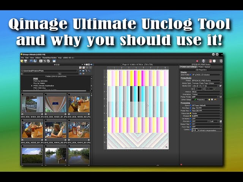Select the 'PICS for NATHAN' folder
243x182 pixels.
click(x=41, y=81)
